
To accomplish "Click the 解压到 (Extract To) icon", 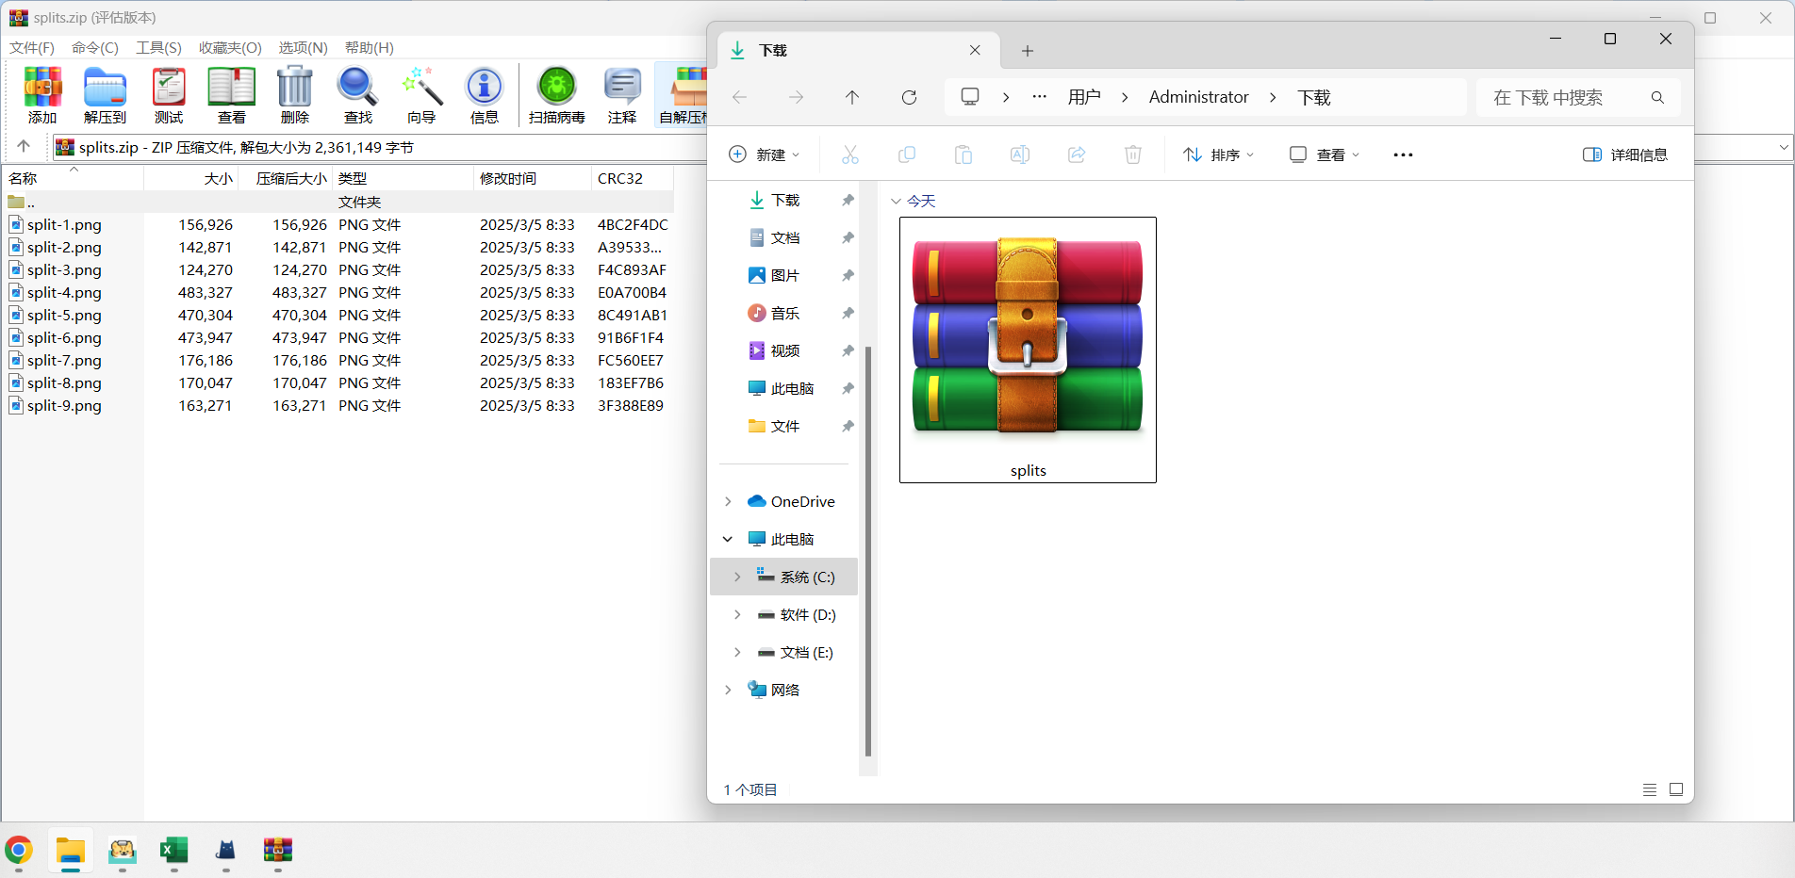I will click(105, 94).
